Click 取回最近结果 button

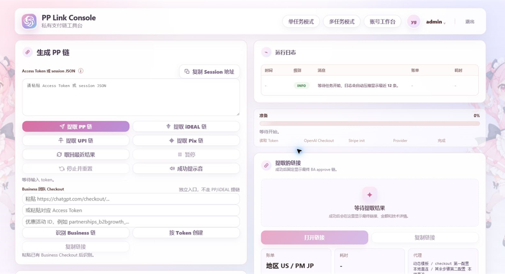click(76, 154)
